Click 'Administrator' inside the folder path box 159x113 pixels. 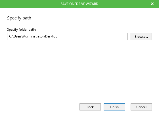[x=34, y=36]
